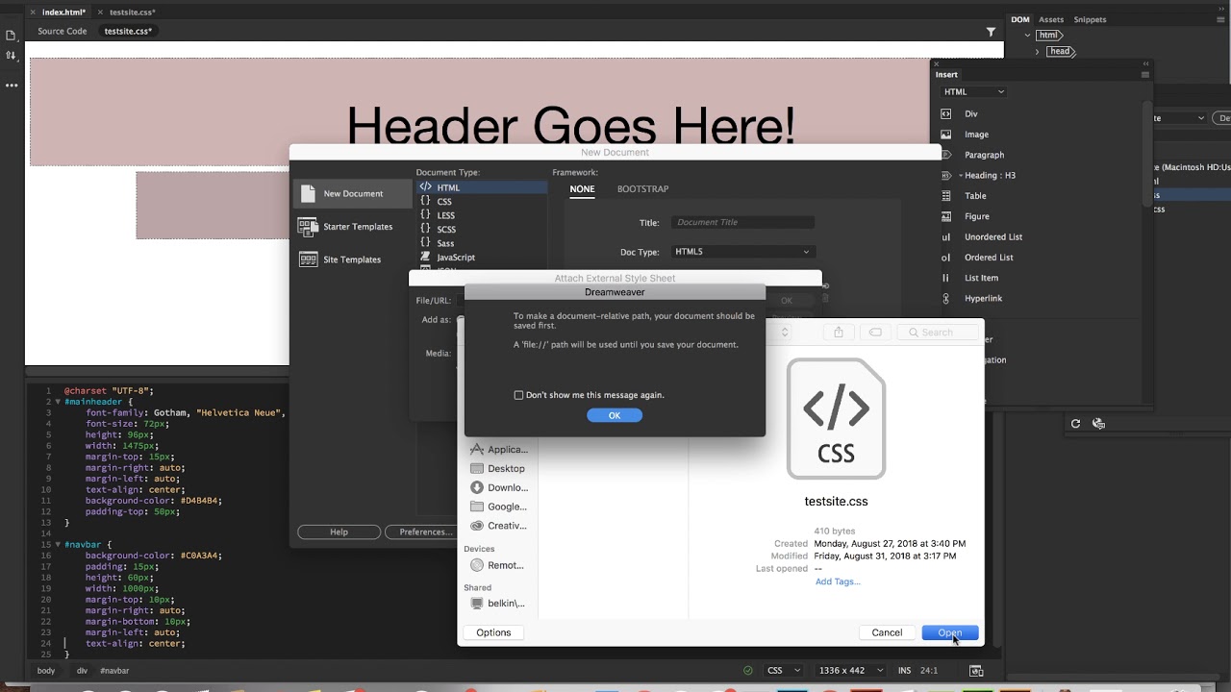Viewport: 1231px width, 692px height.
Task: Click OK in the Dreamweaver alert
Action: pos(615,415)
